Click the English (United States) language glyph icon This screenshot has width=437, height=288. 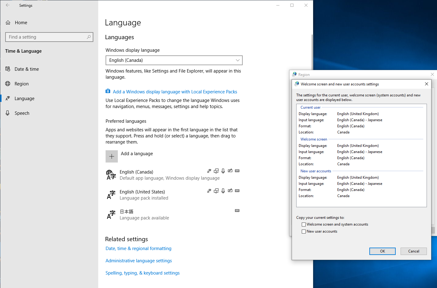(111, 195)
